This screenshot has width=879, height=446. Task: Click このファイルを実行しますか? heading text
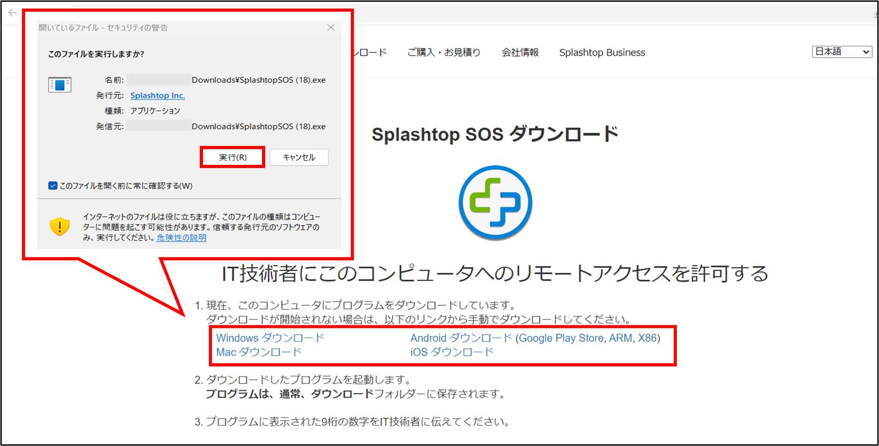[96, 54]
